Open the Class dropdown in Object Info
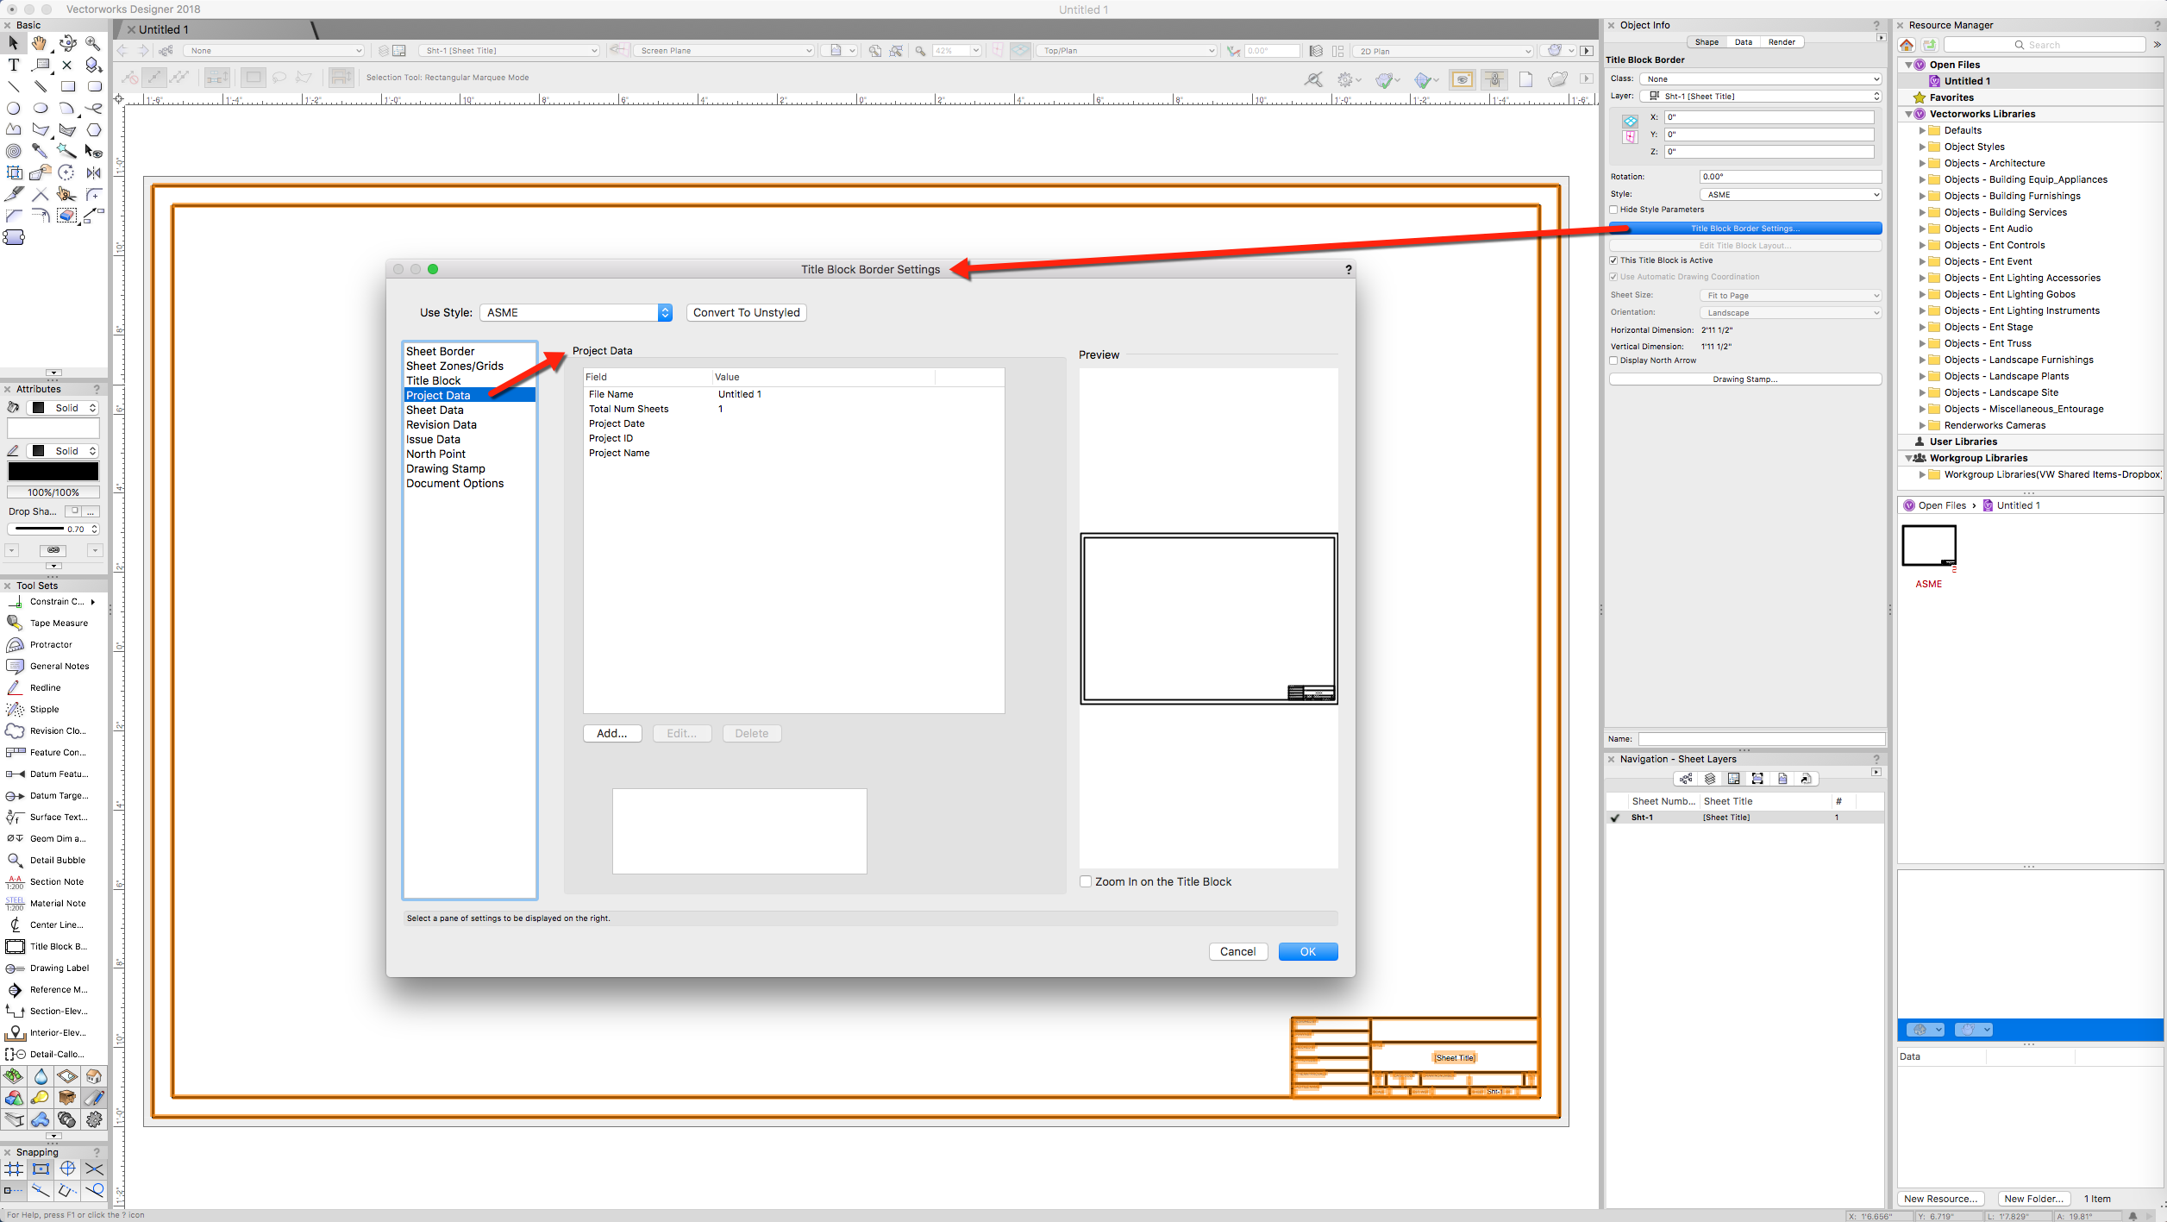Image resolution: width=2167 pixels, height=1222 pixels. pyautogui.click(x=1760, y=78)
